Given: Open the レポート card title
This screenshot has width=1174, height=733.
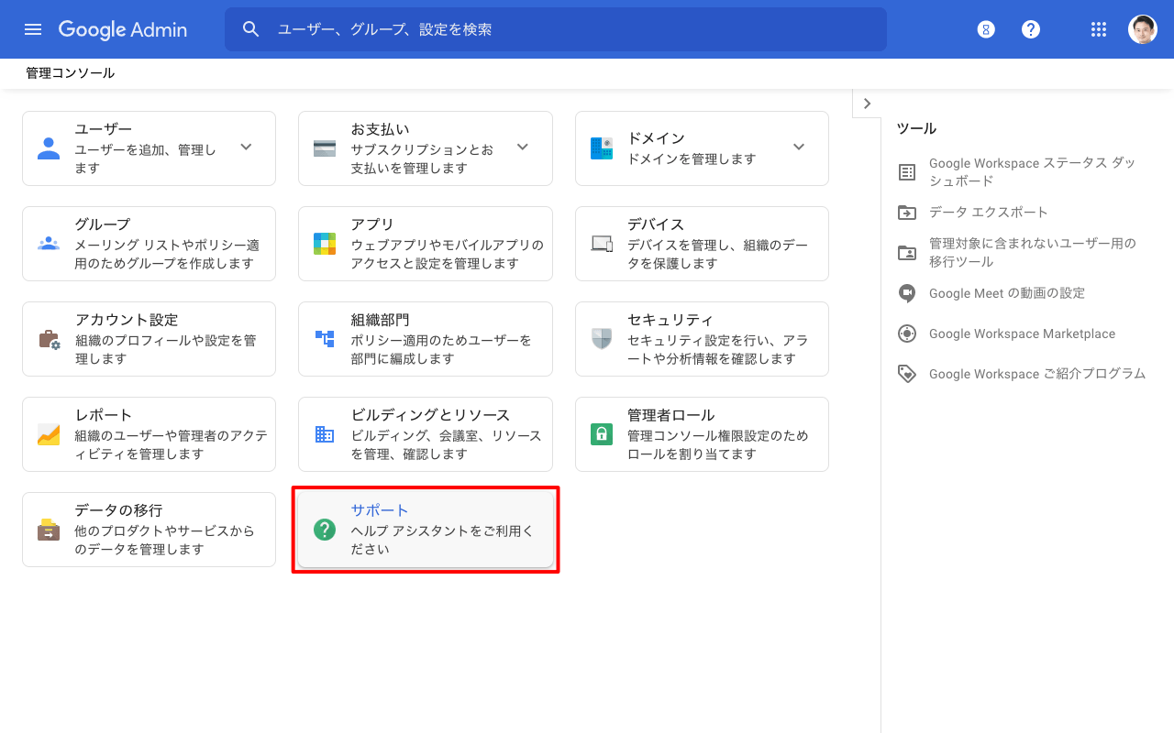Looking at the screenshot, I should [105, 415].
